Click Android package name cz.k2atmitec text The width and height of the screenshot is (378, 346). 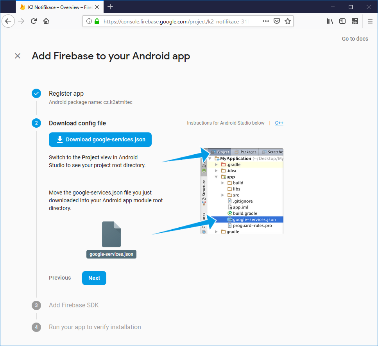[91, 102]
